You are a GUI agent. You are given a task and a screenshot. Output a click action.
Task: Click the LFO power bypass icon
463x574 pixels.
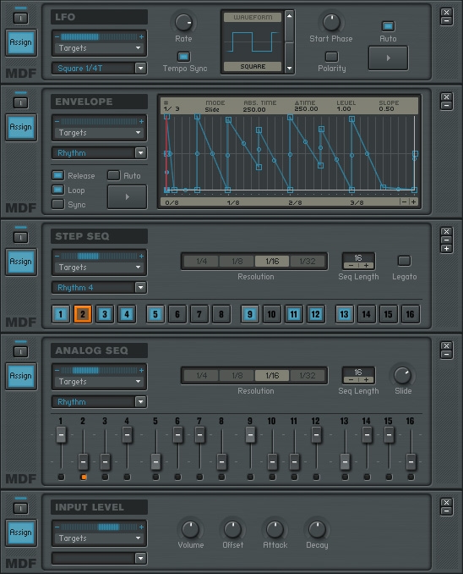(x=21, y=18)
